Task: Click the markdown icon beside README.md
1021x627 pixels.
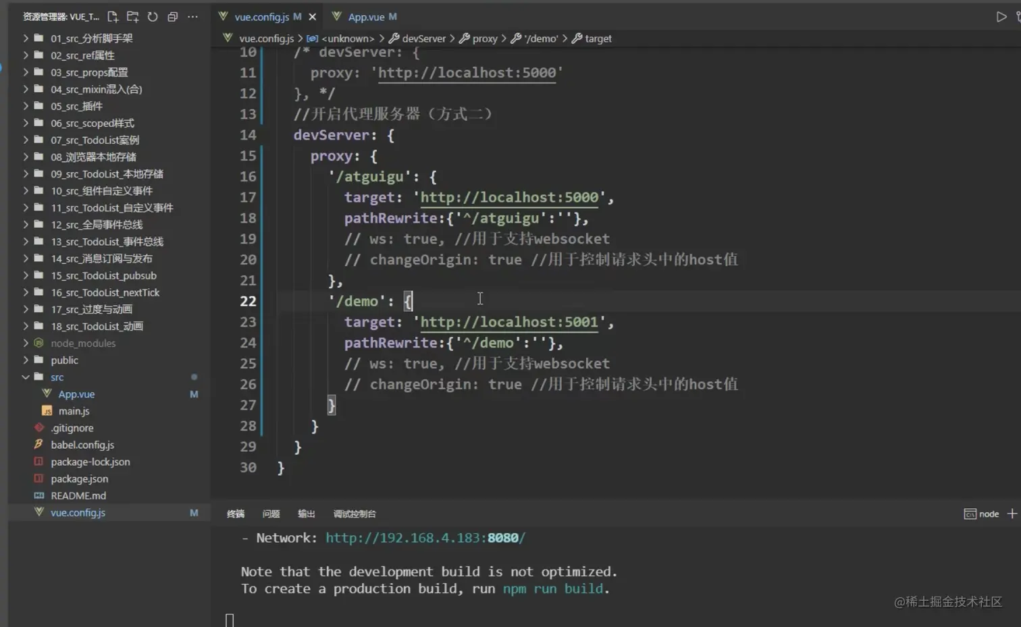Action: [x=39, y=495]
